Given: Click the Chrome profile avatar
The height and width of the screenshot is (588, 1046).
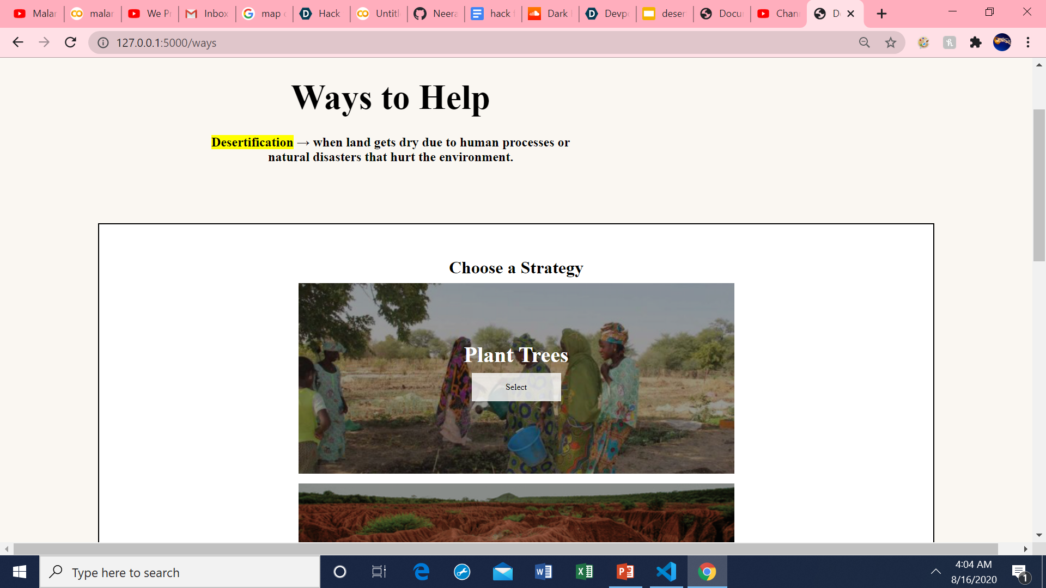Looking at the screenshot, I should 1001,42.
